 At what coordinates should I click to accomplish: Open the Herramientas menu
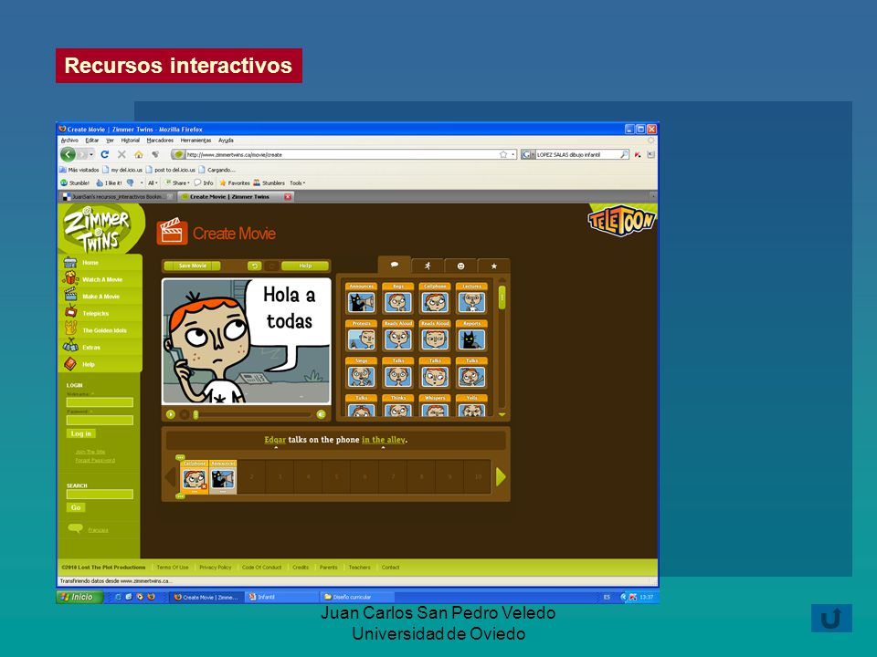[x=195, y=141]
